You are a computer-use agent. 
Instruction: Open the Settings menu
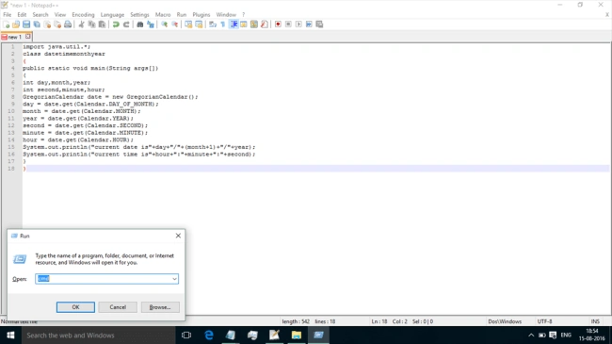point(139,14)
